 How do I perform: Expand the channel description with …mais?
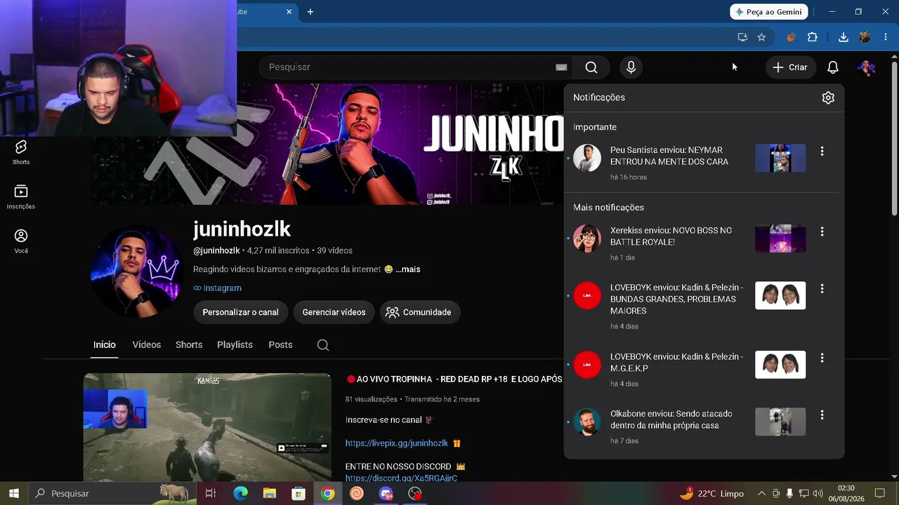point(407,269)
